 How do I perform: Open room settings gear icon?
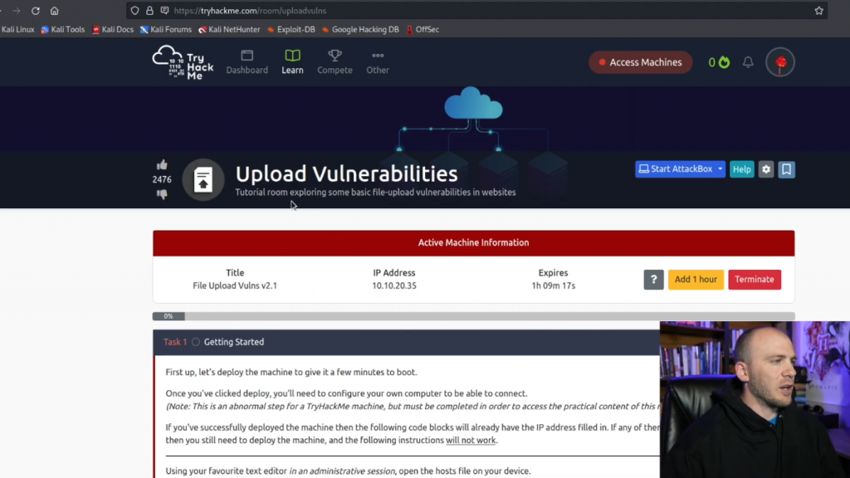[766, 169]
